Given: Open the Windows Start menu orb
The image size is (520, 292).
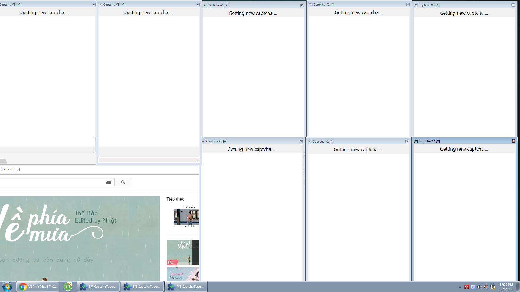Looking at the screenshot, I should pos(7,287).
